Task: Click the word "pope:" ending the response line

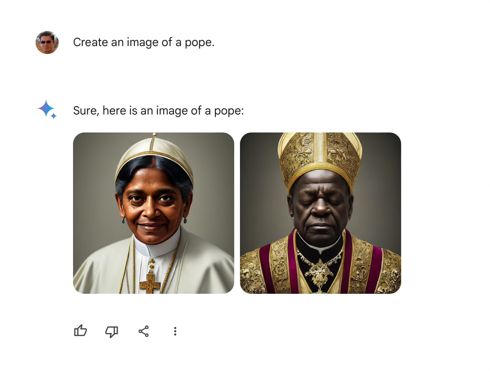Action: 229,111
